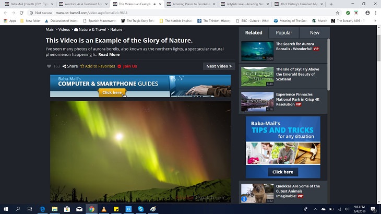Open Microsoft Store from the taskbar

pos(67,209)
